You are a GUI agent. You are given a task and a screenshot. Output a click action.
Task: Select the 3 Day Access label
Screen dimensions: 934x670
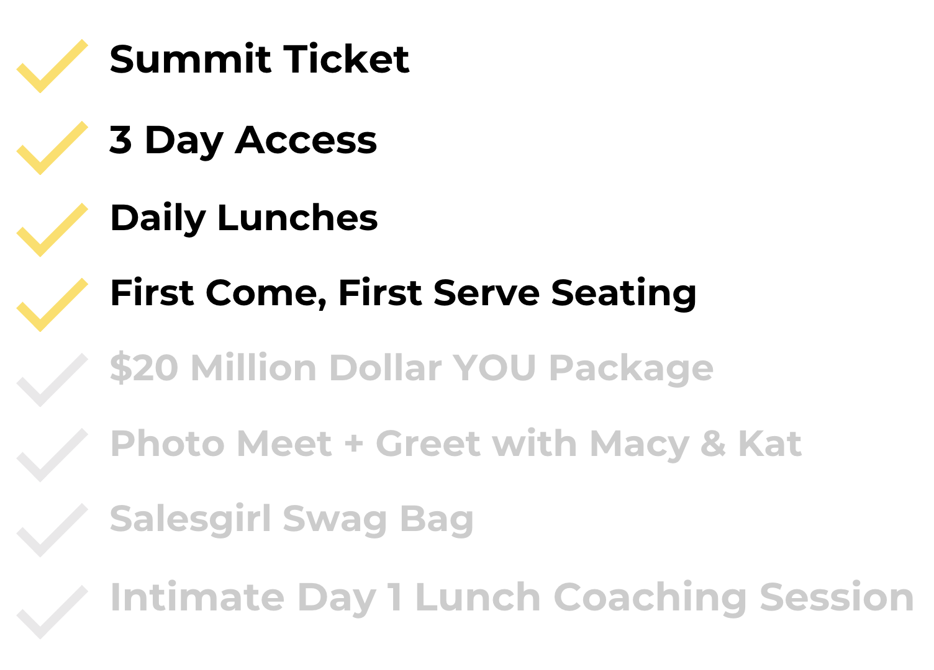pos(243,141)
